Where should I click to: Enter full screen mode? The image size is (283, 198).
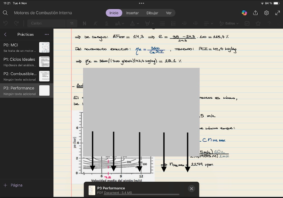[x=277, y=13]
